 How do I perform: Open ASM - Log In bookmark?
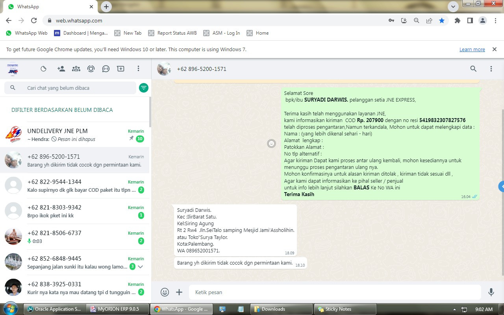coord(222,33)
